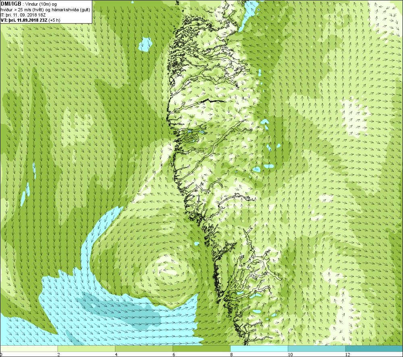Viewport: 403px width, 357px height.
Task: Select the 4–6 m/s green swatch
Action: point(144,349)
